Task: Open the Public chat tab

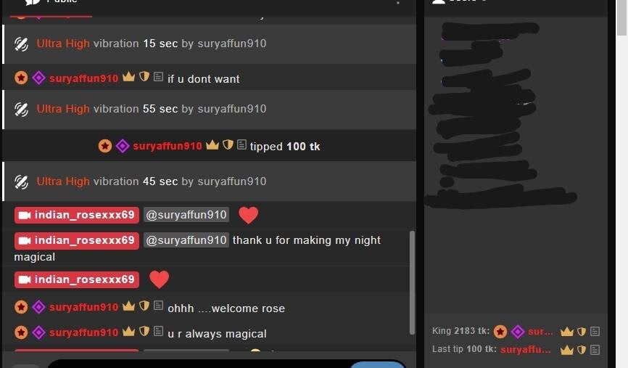Action: click(51, 2)
